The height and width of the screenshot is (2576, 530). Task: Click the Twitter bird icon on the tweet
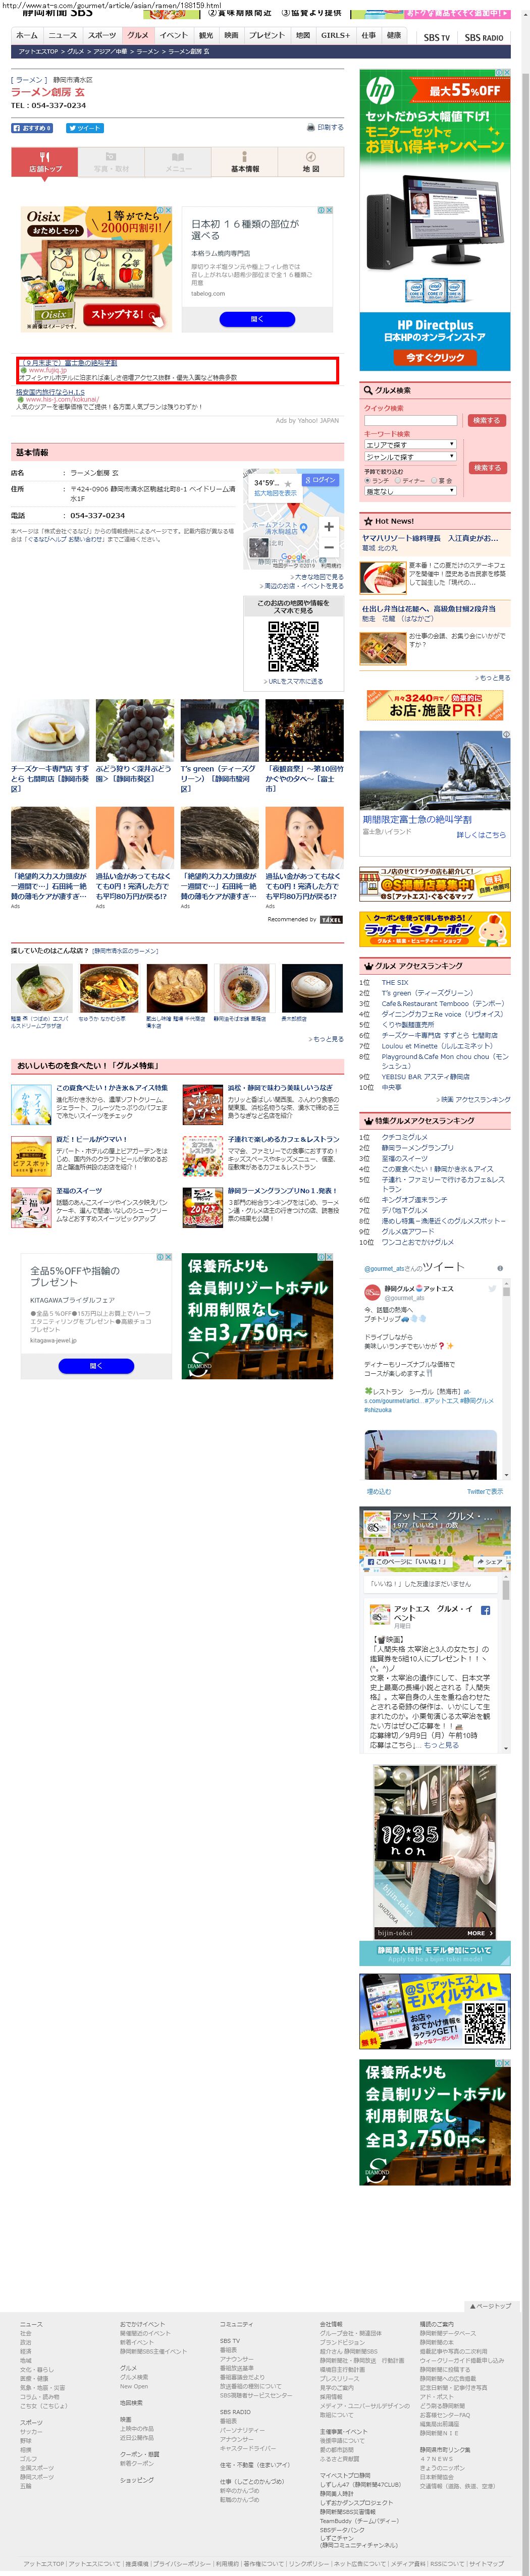click(x=492, y=1289)
